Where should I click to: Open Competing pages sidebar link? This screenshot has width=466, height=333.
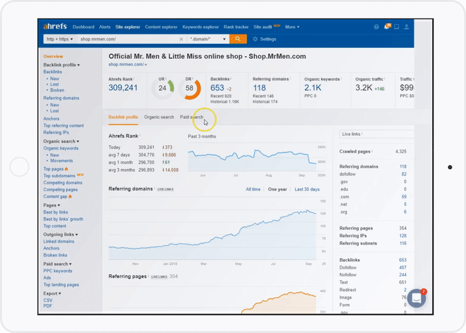tap(61, 189)
